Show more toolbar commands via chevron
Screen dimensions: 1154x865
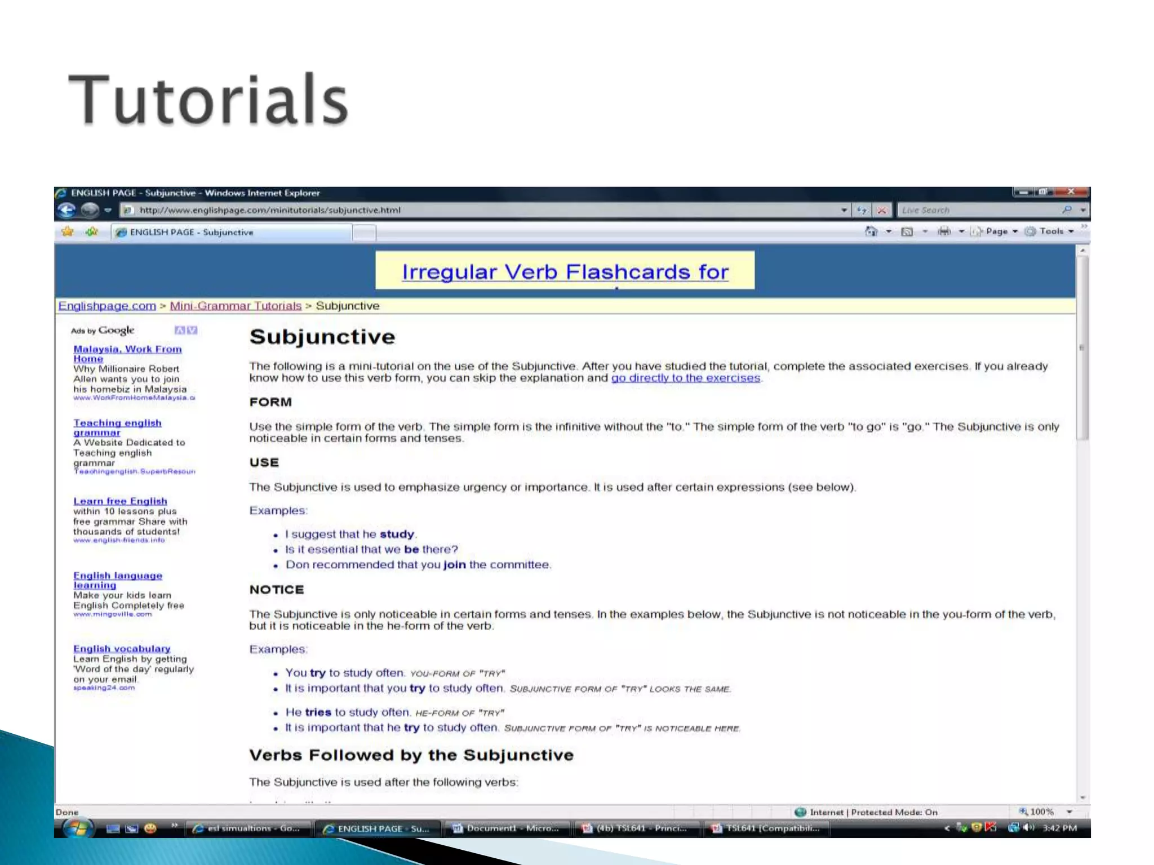click(x=1084, y=226)
